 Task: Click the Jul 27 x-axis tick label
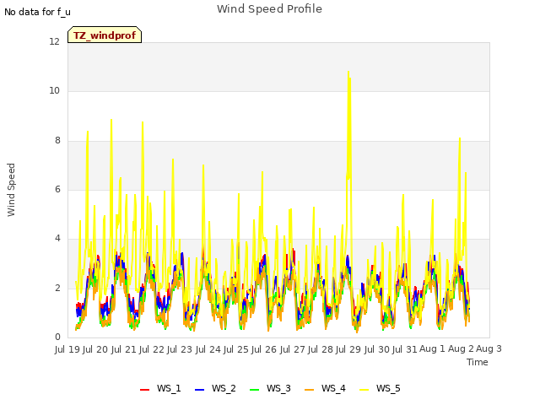[x=293, y=349]
